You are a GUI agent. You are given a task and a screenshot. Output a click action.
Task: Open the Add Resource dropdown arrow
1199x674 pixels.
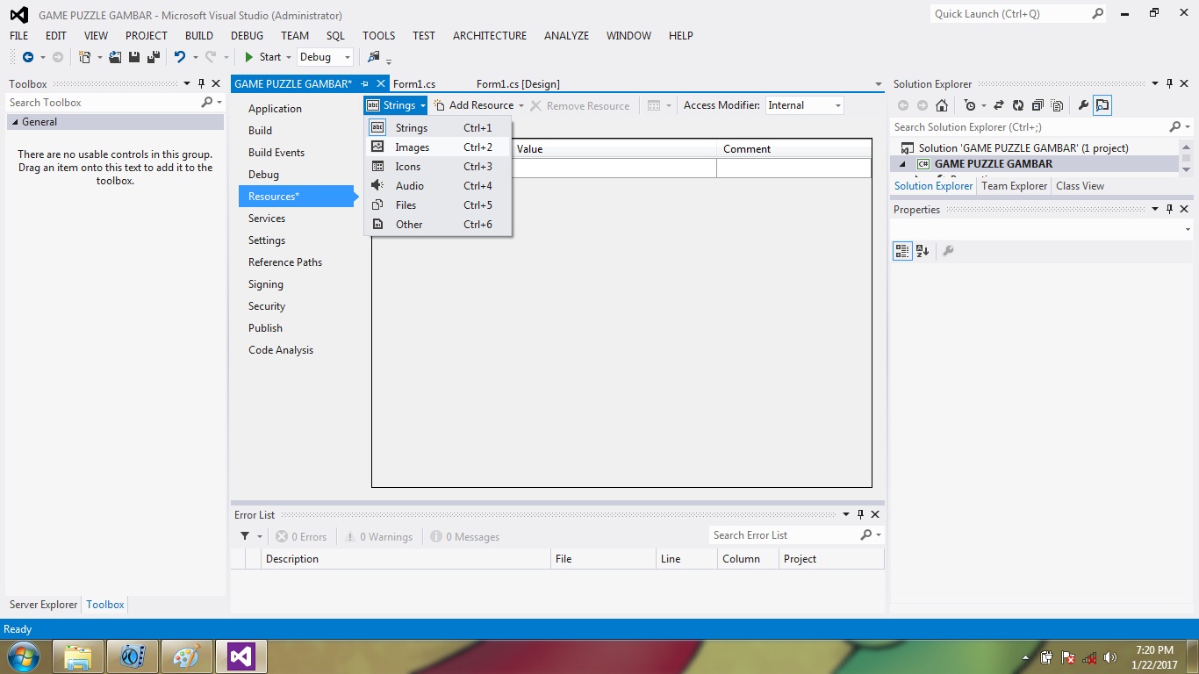pos(521,105)
